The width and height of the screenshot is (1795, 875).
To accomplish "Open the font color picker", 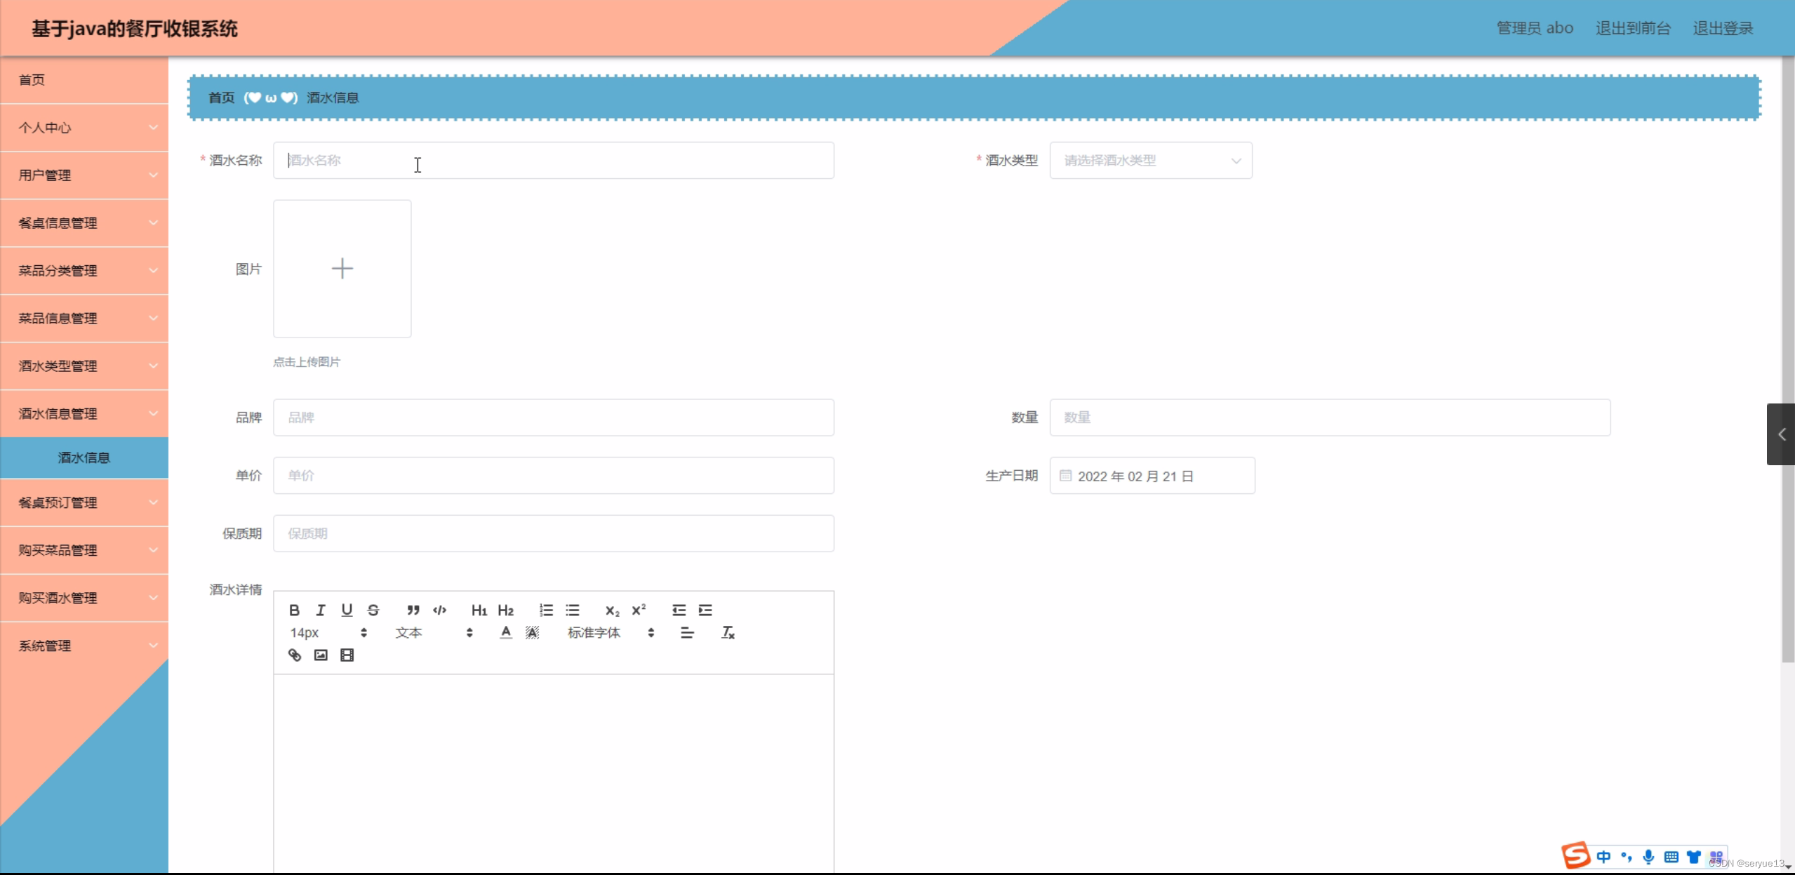I will (505, 632).
